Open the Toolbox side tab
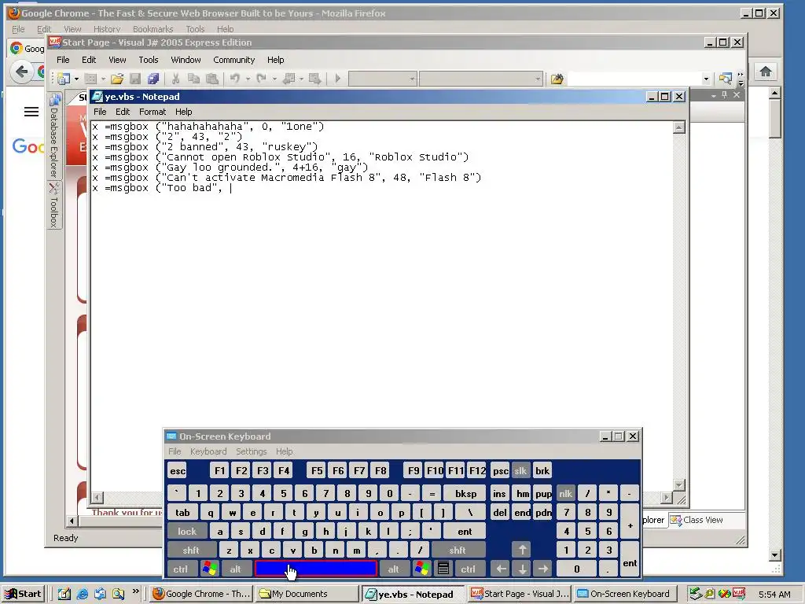Screen dimensions: 805x604 [x=54, y=205]
